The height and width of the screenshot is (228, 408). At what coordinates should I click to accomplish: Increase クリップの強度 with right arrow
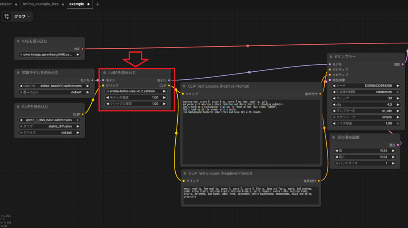(x=165, y=104)
